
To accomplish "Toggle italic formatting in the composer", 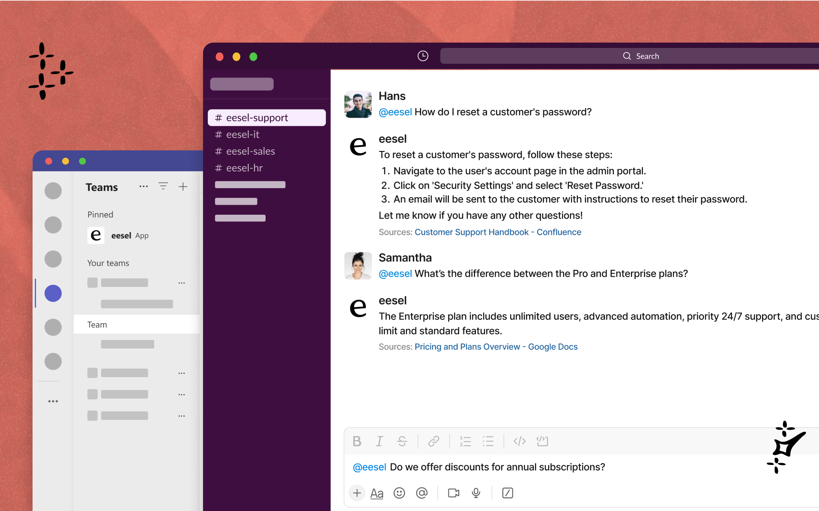I will [x=379, y=441].
